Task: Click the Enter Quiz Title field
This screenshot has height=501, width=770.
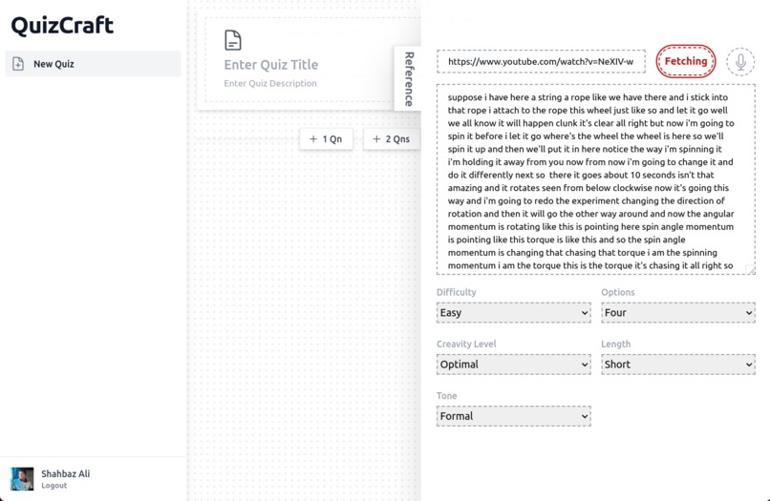Action: [x=271, y=65]
